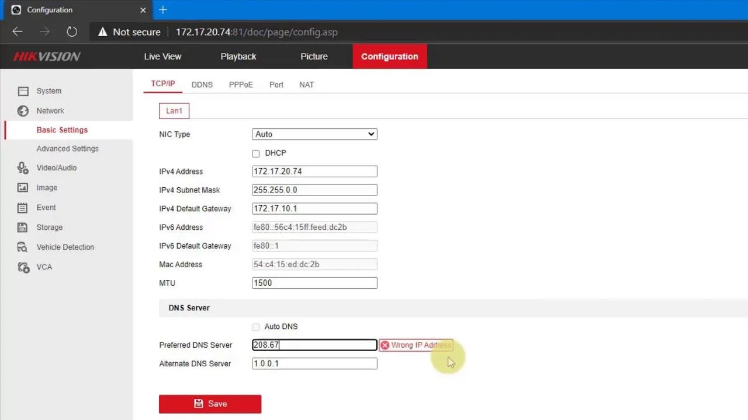Click the VCA icon in sidebar
The width and height of the screenshot is (748, 420).
point(23,267)
